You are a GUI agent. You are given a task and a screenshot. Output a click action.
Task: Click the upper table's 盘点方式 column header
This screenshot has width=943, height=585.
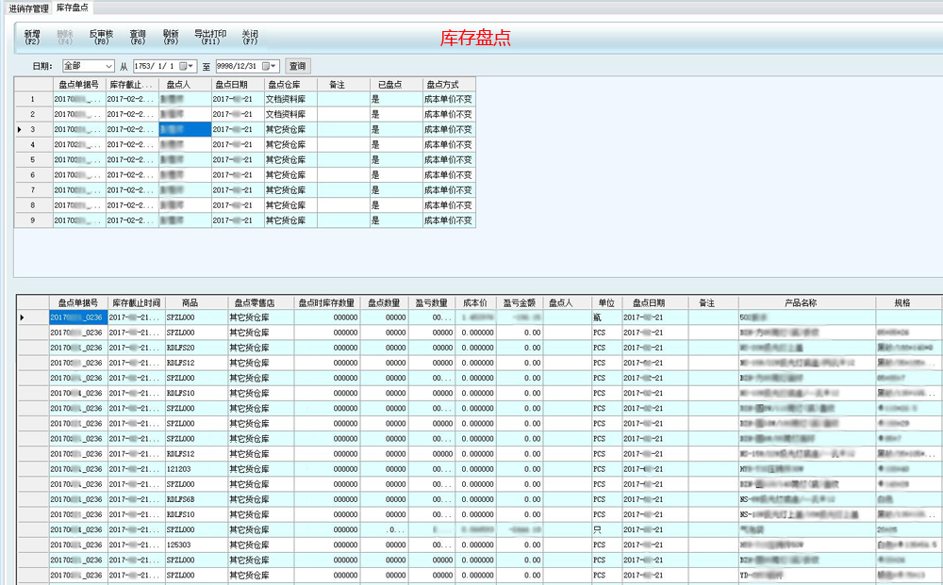[x=449, y=85]
